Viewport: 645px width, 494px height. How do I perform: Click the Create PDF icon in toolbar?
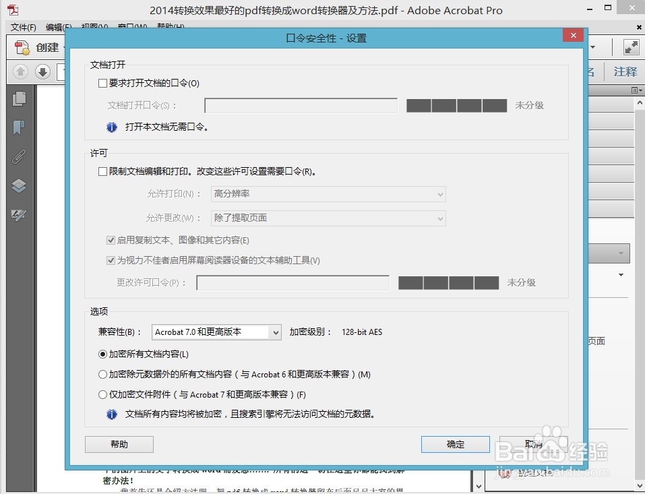coord(22,47)
